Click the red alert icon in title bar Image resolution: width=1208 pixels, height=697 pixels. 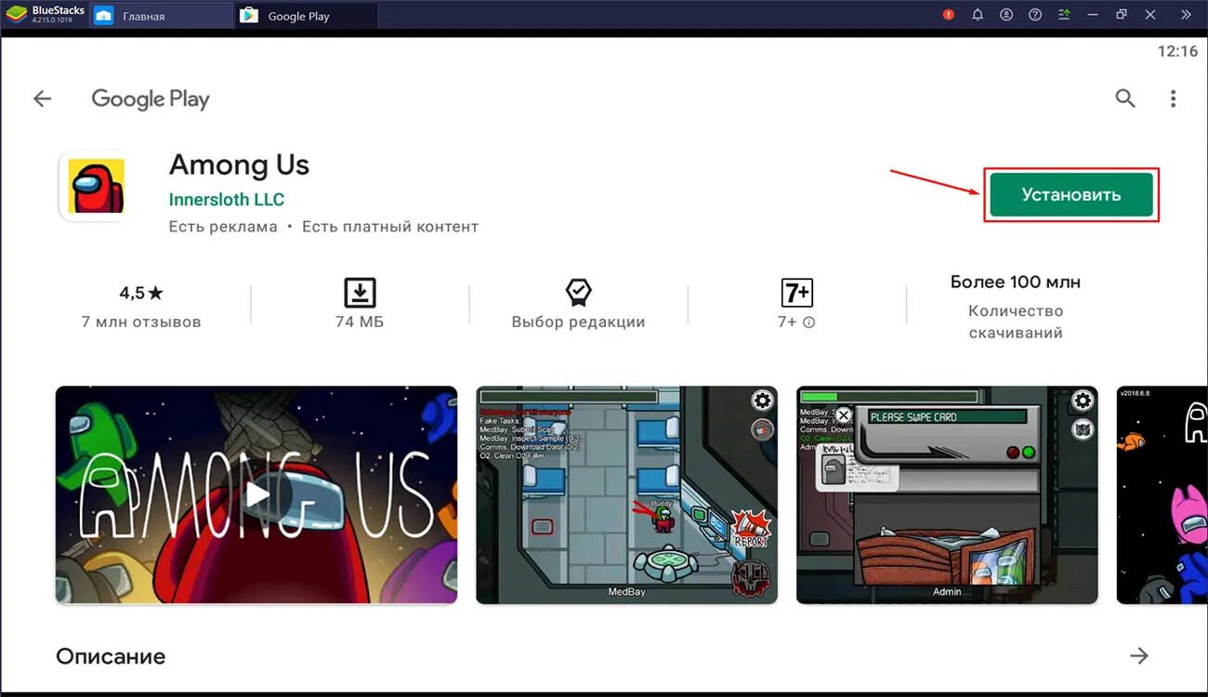[948, 15]
